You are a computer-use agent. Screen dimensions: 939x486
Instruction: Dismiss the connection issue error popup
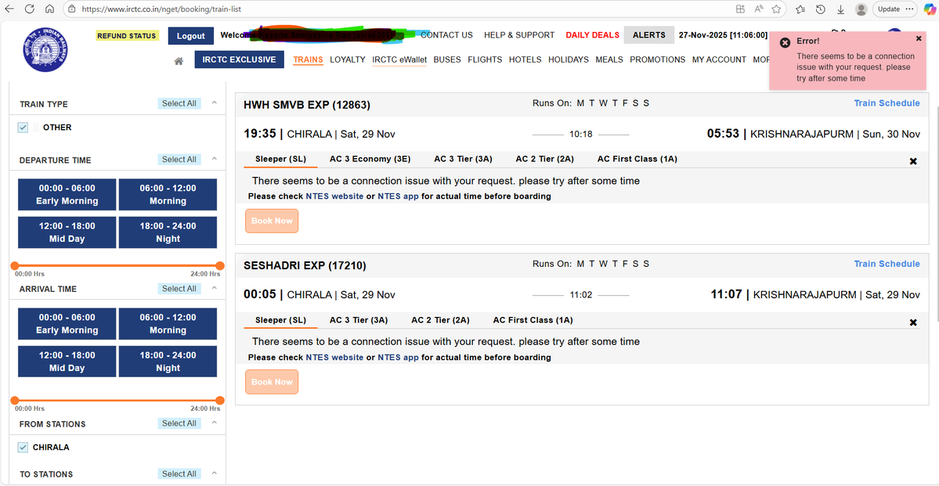(918, 38)
